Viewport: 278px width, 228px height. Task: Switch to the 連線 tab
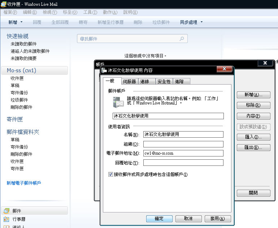[147, 81]
